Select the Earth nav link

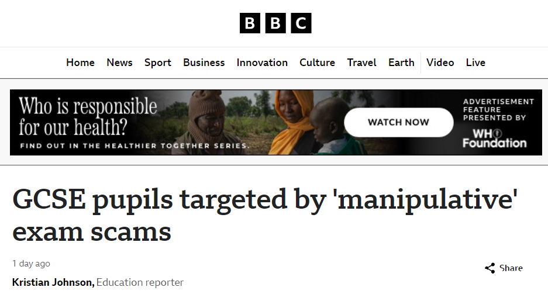tap(401, 63)
